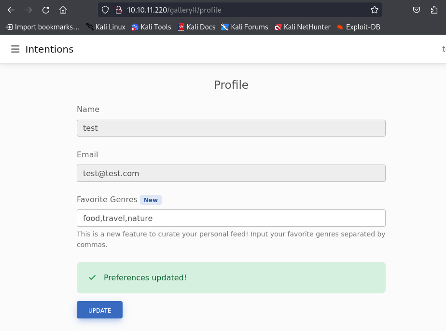Click the URL address bar
The width and height of the screenshot is (446, 331).
[241, 10]
